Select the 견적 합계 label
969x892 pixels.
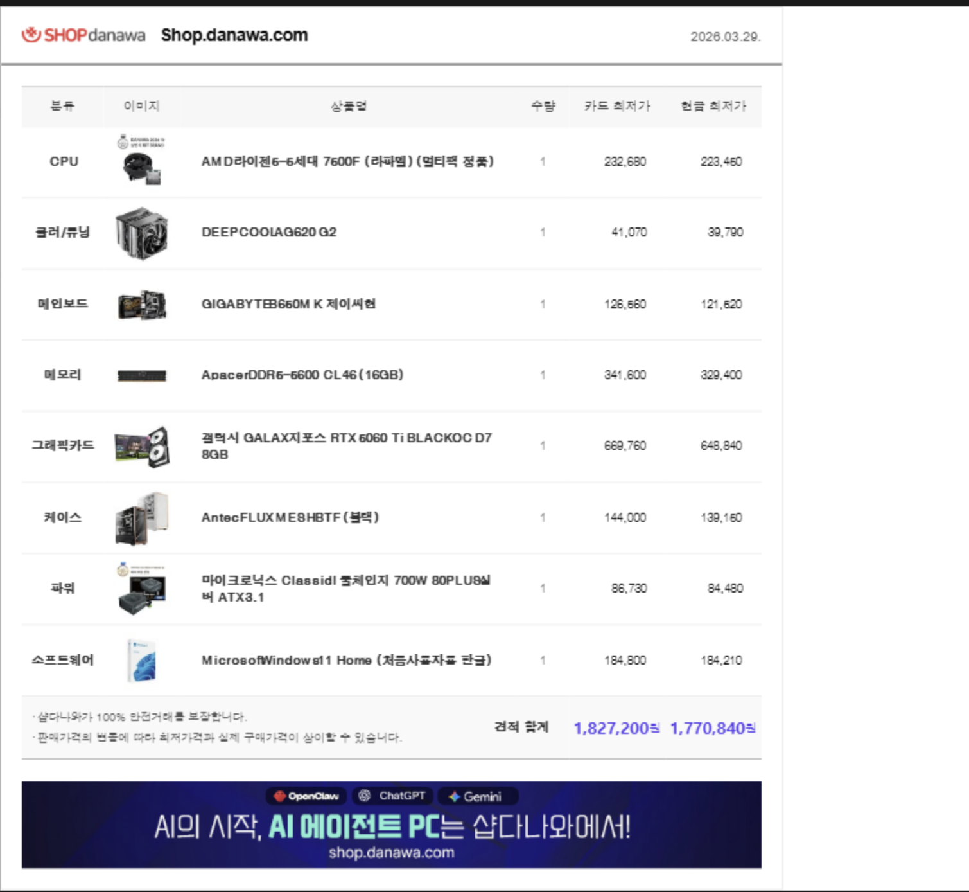(x=521, y=727)
